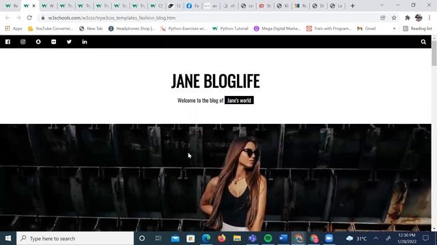Click the share page icon in address bar
Viewport: 437px width, 245px height.
coord(382,18)
